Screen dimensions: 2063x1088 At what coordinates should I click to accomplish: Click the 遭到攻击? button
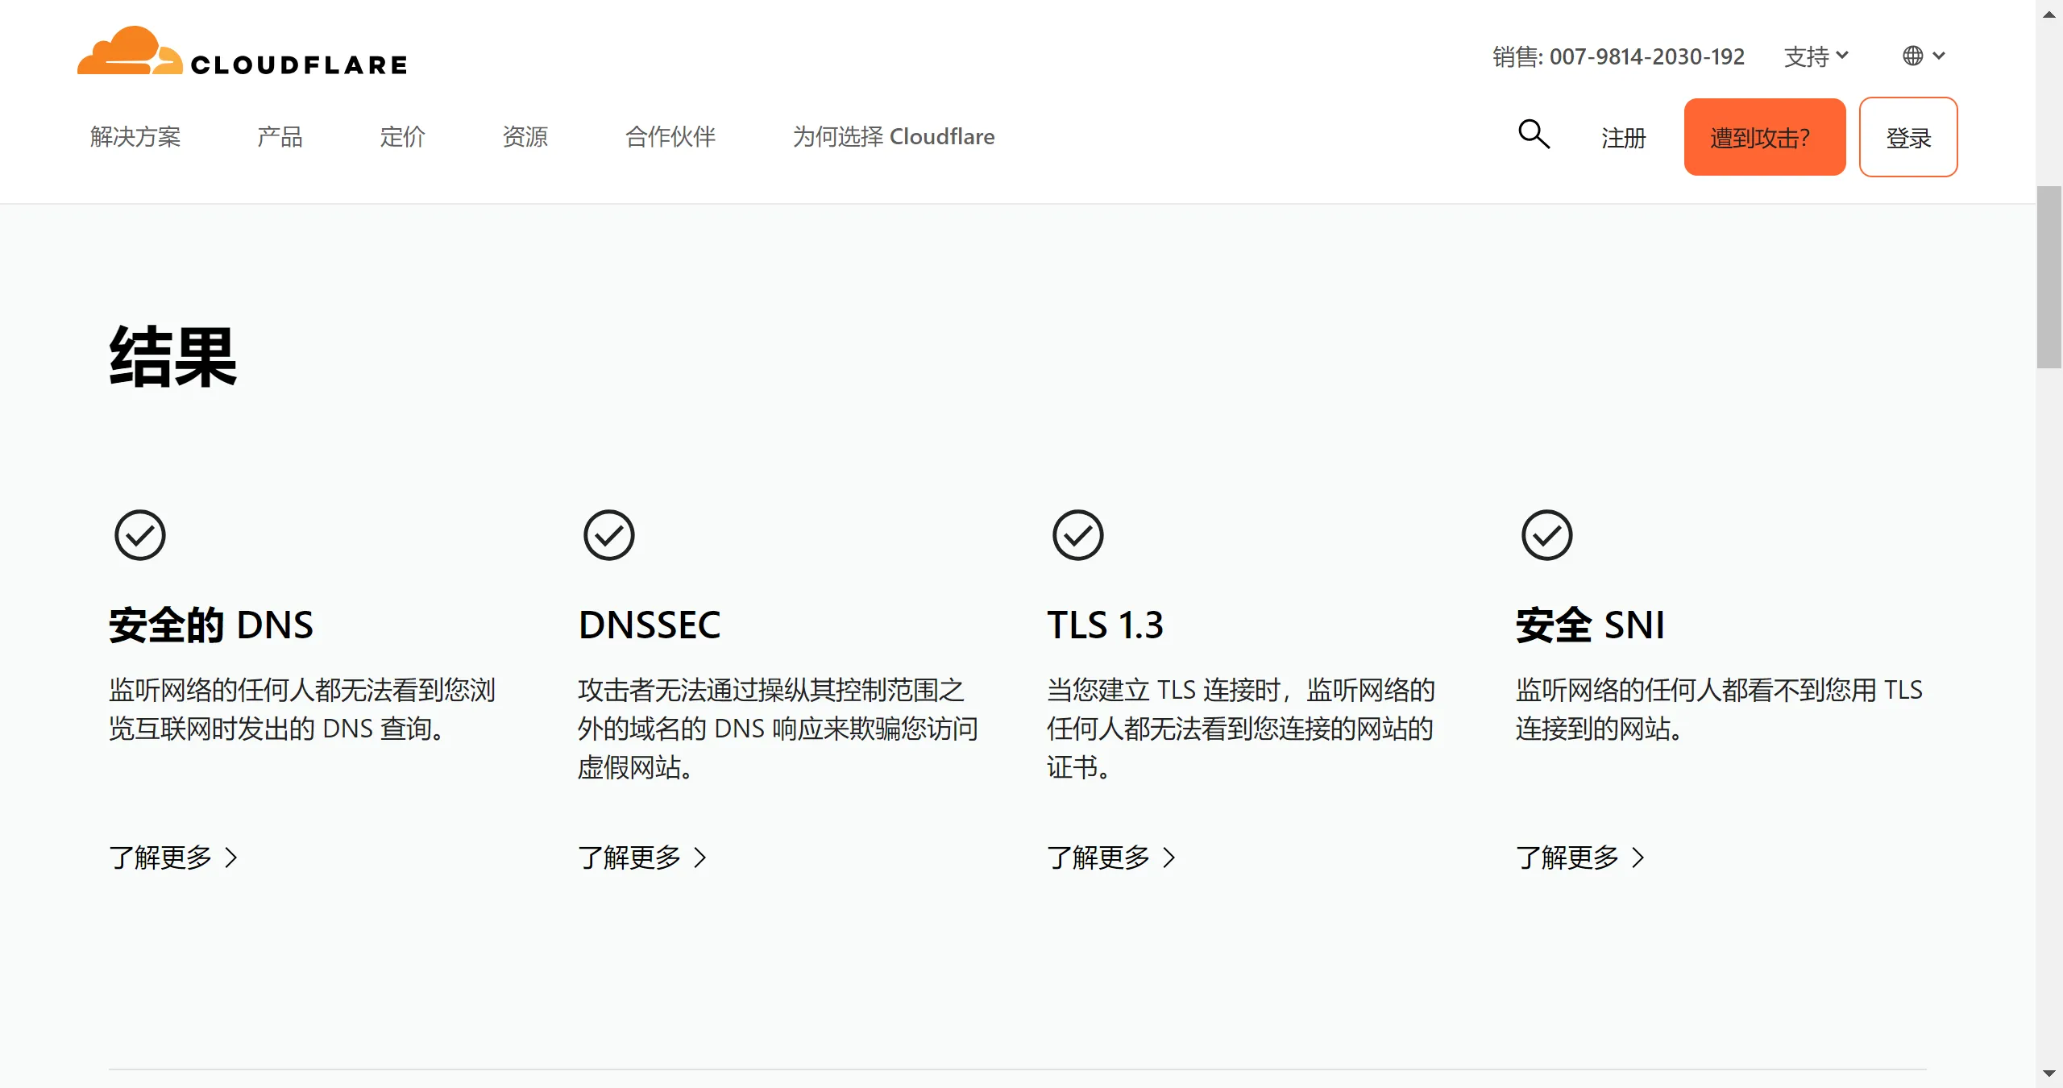1765,136
